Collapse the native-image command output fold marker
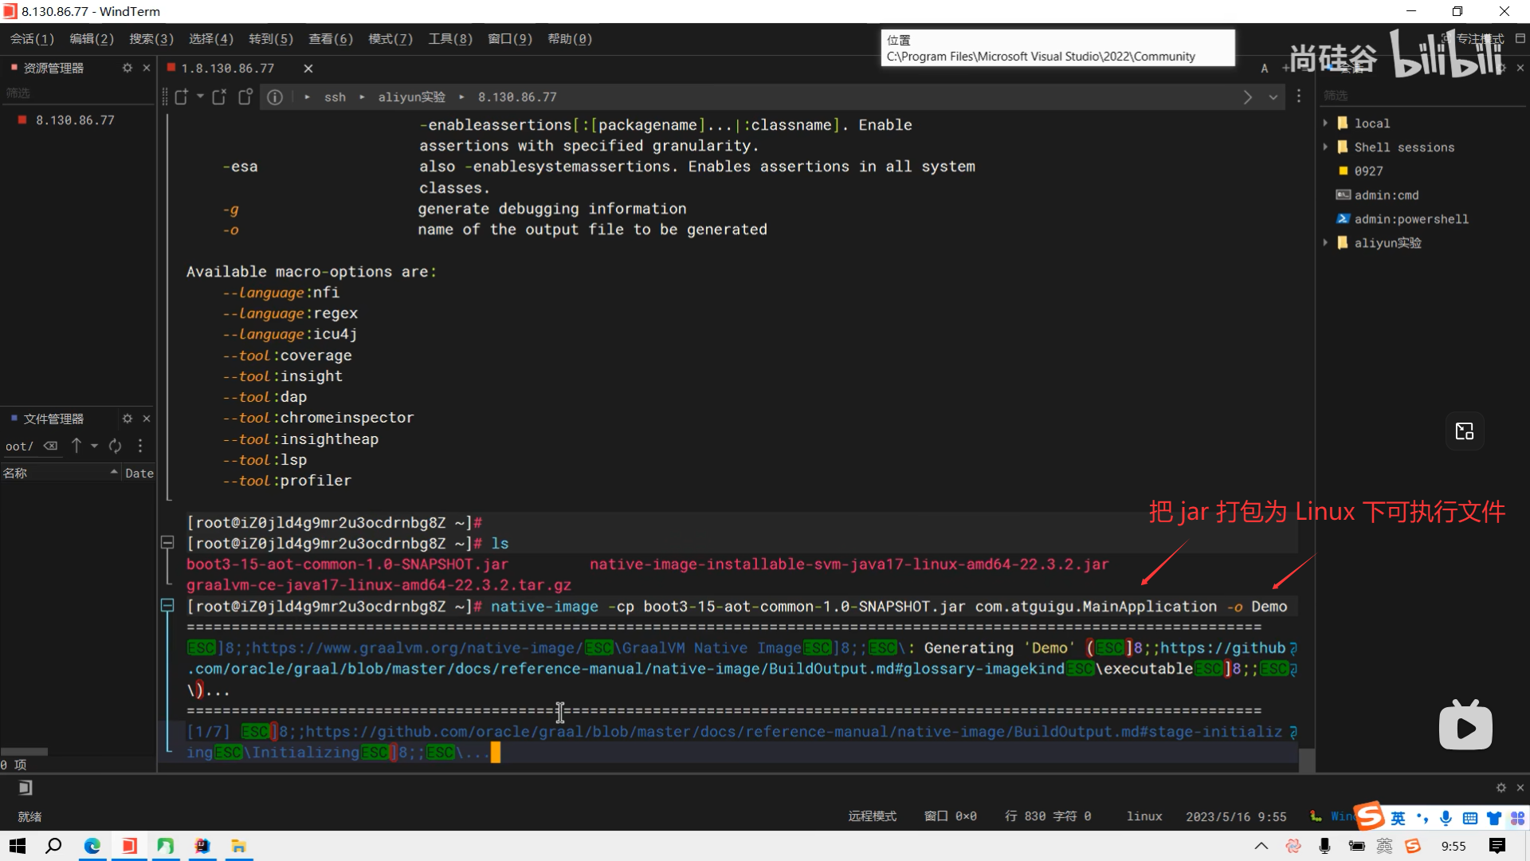The height and width of the screenshot is (861, 1530). click(x=167, y=606)
